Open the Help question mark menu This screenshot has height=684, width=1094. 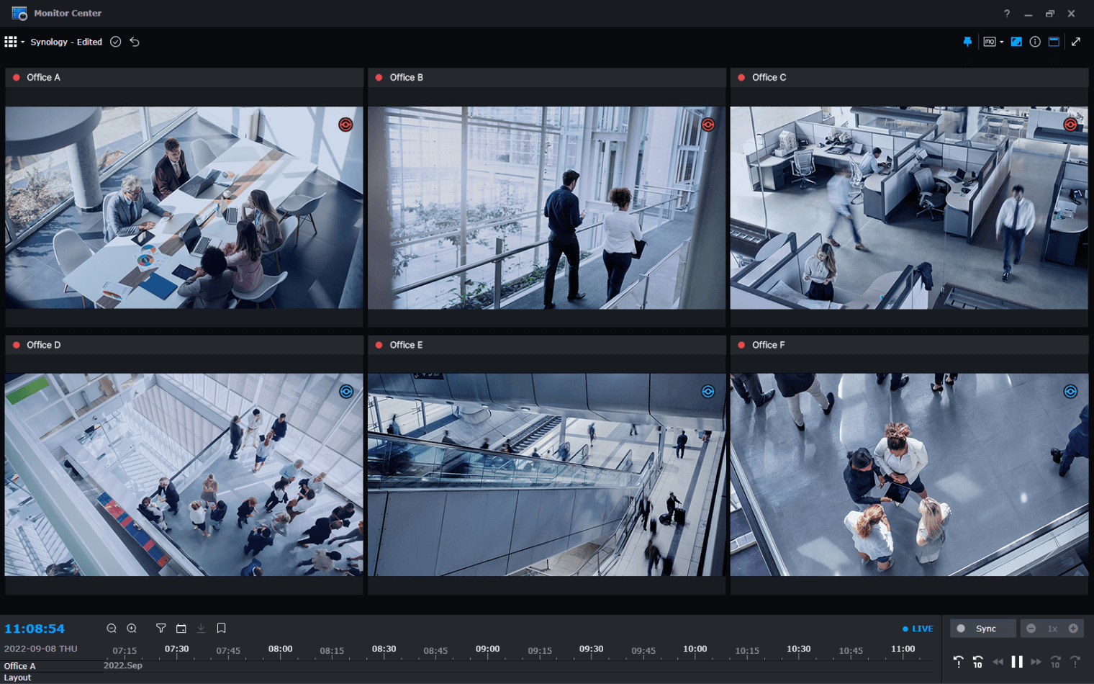pyautogui.click(x=1007, y=14)
